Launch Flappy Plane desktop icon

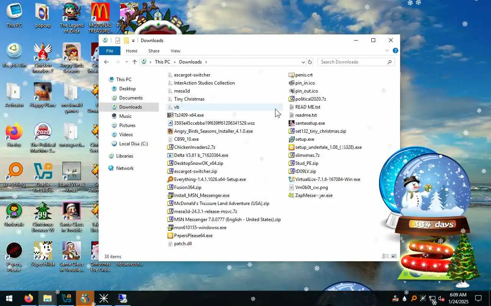[43, 95]
